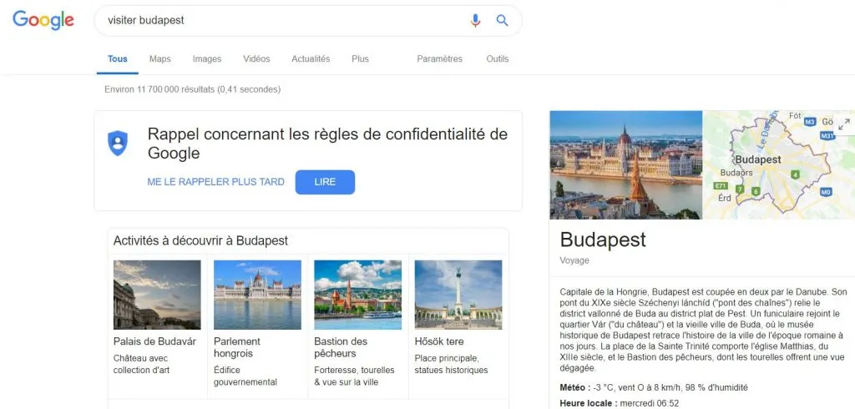This screenshot has width=855, height=409.
Task: Open the Paramètres dropdown
Action: [439, 59]
